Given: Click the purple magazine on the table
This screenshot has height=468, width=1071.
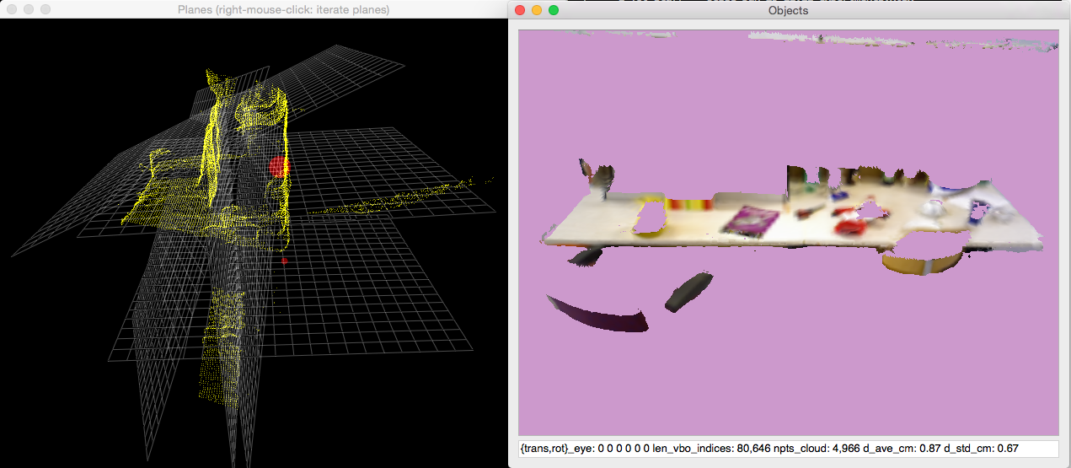Looking at the screenshot, I should click(x=752, y=220).
